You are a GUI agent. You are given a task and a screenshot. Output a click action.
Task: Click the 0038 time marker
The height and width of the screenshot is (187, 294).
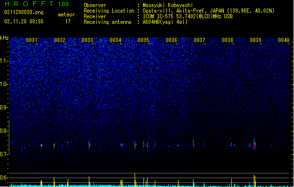click(x=228, y=40)
